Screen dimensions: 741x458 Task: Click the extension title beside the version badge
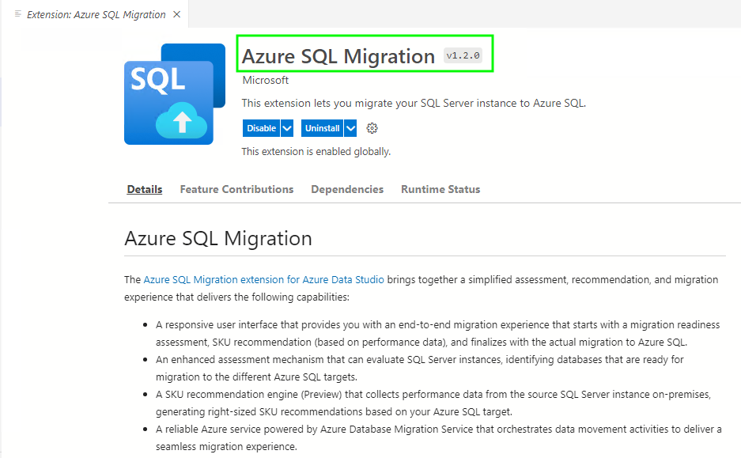338,56
